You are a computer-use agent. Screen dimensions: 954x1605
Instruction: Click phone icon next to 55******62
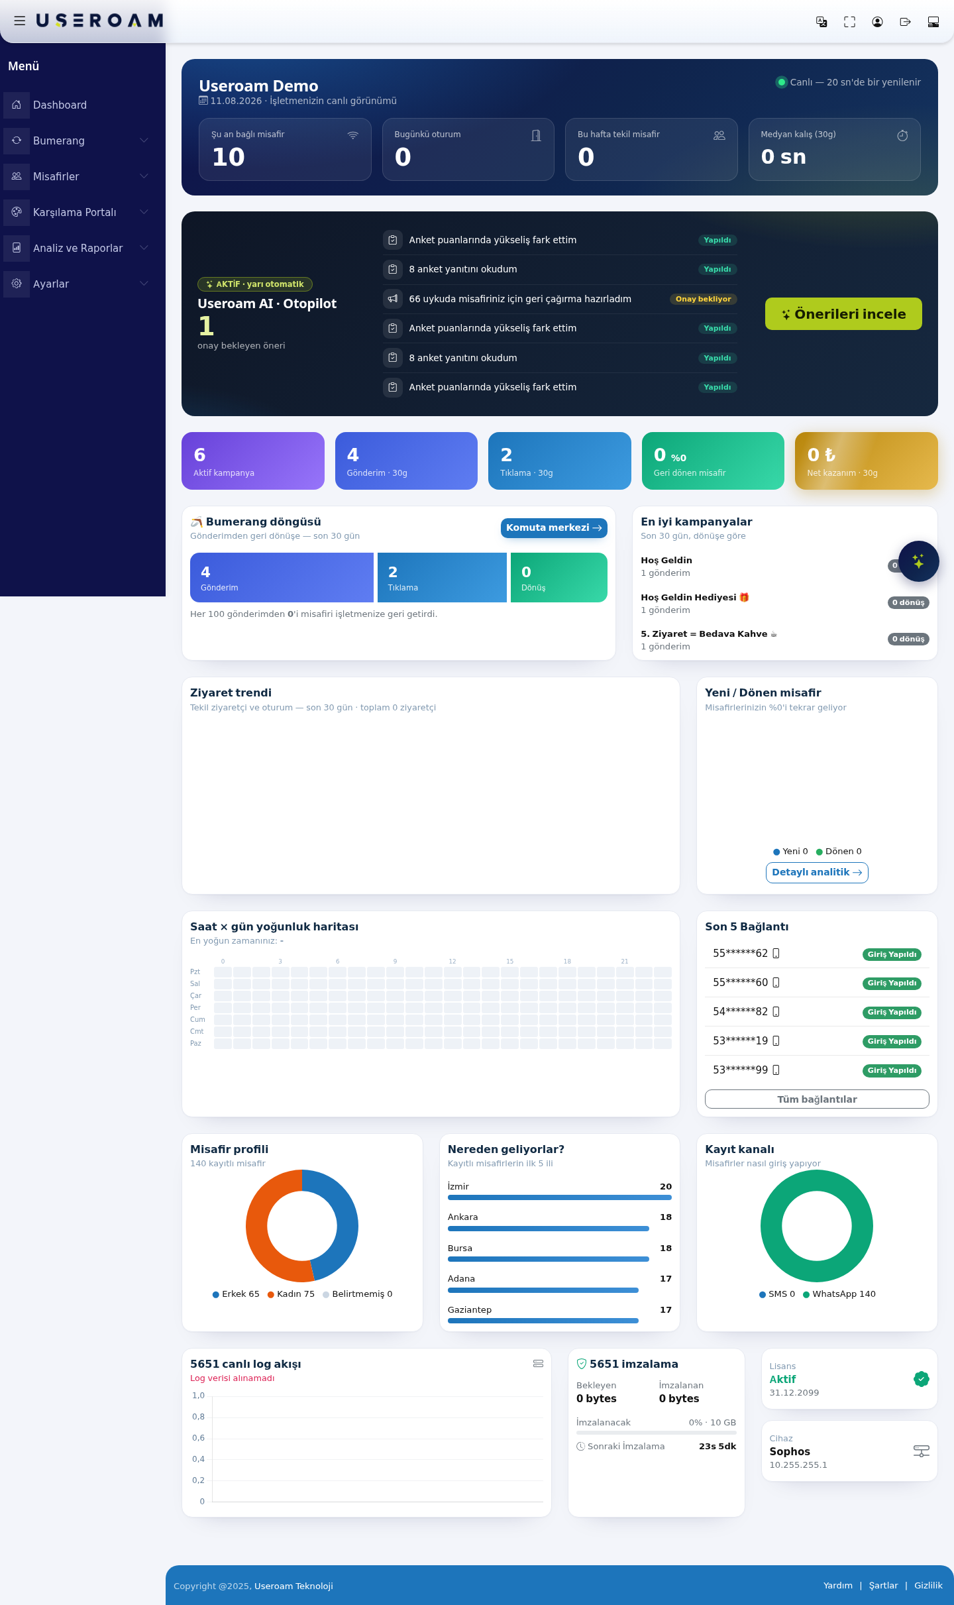click(x=776, y=954)
